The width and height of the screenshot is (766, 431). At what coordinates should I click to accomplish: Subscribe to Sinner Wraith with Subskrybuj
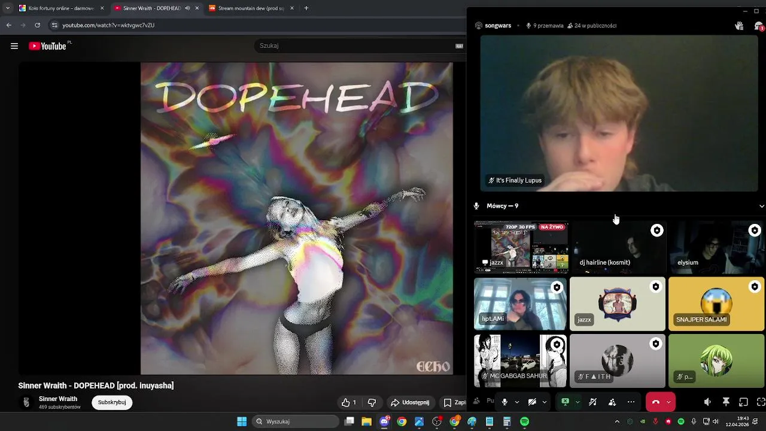coord(112,402)
